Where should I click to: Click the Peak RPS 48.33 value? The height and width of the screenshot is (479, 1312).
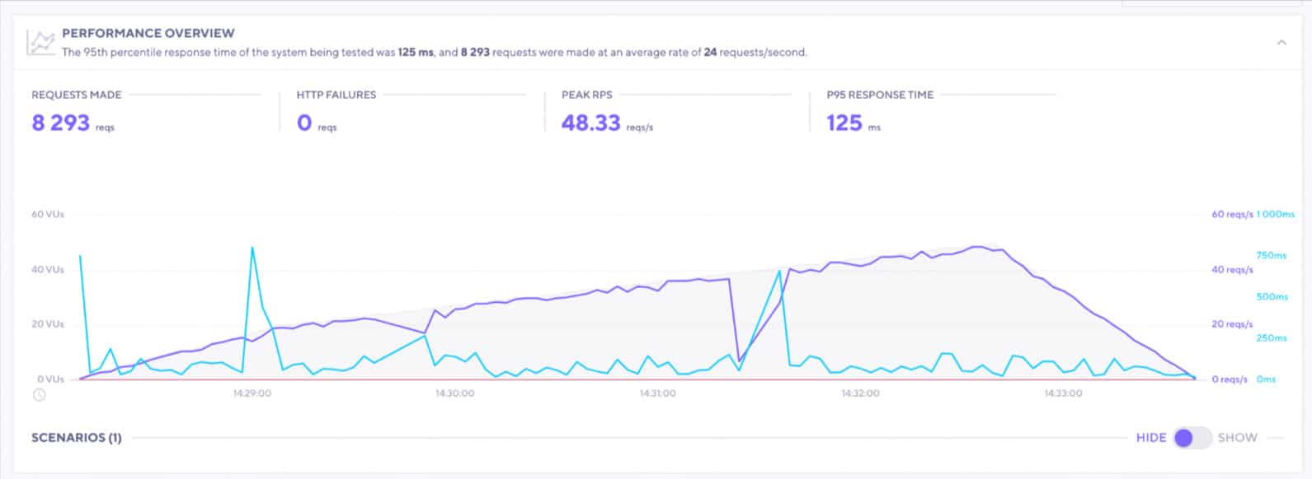tap(590, 123)
